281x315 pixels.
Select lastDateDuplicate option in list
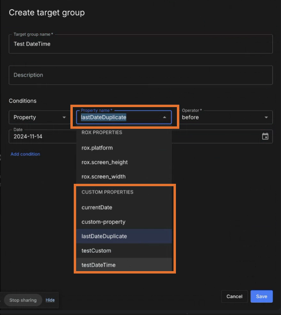[124, 236]
